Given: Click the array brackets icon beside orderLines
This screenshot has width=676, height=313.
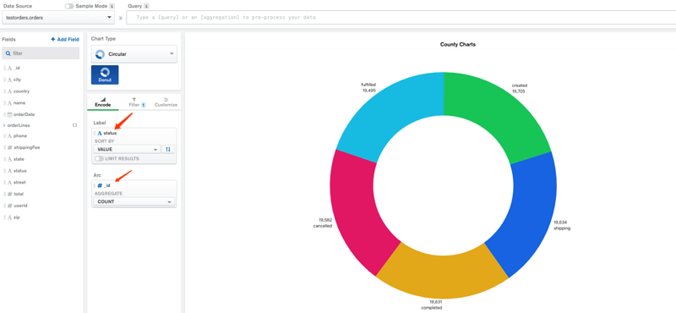Looking at the screenshot, I should pyautogui.click(x=74, y=125).
